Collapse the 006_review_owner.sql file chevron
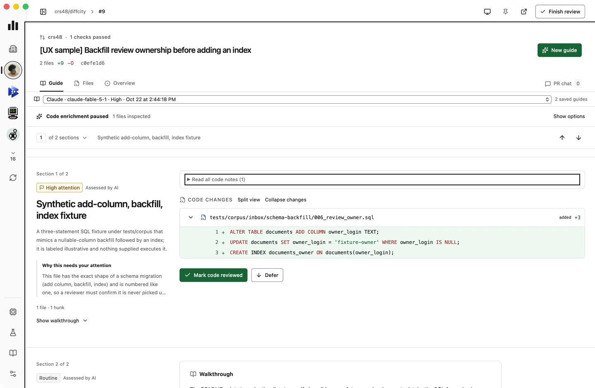The width and height of the screenshot is (595, 388). [x=190, y=218]
